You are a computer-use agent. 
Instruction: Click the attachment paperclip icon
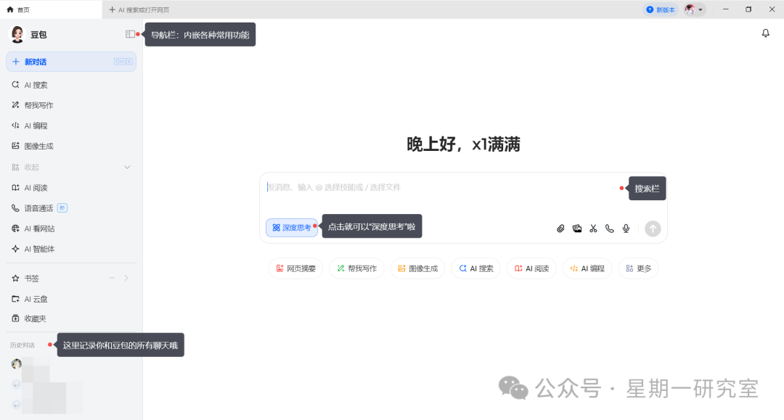click(x=560, y=228)
